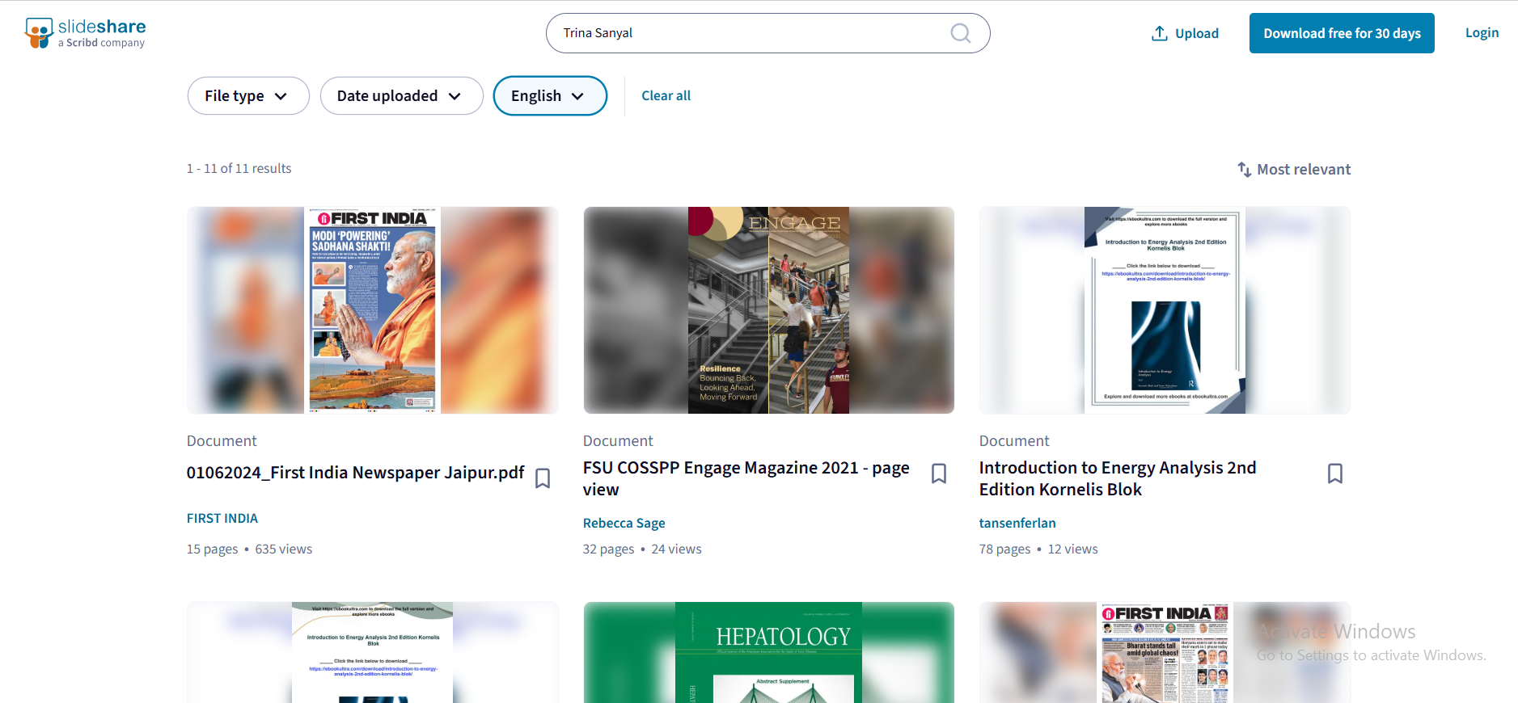Click the sort arrows icon beside Most relevant
The height and width of the screenshot is (703, 1518).
[x=1244, y=170]
